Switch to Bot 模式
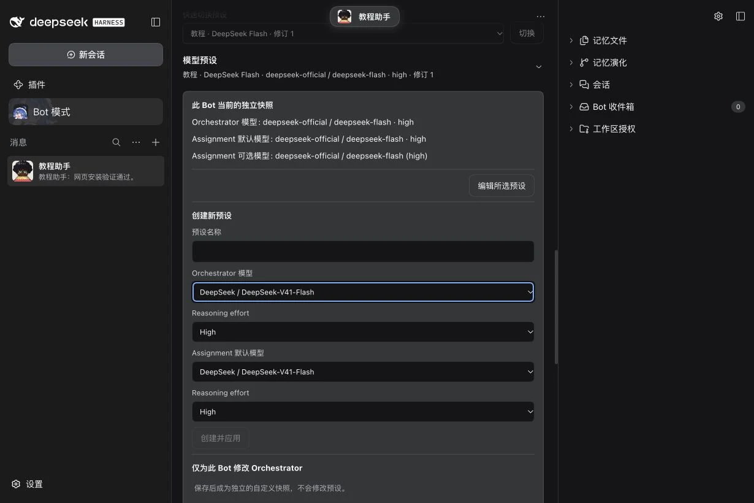Screen dimensions: 754x503 pyautogui.click(x=86, y=112)
